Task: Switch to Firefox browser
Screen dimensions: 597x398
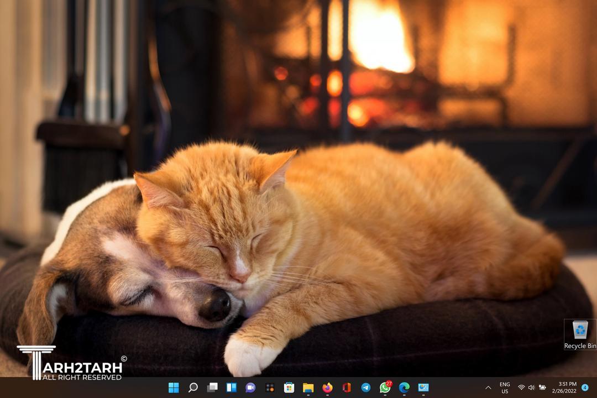Action: 327,387
